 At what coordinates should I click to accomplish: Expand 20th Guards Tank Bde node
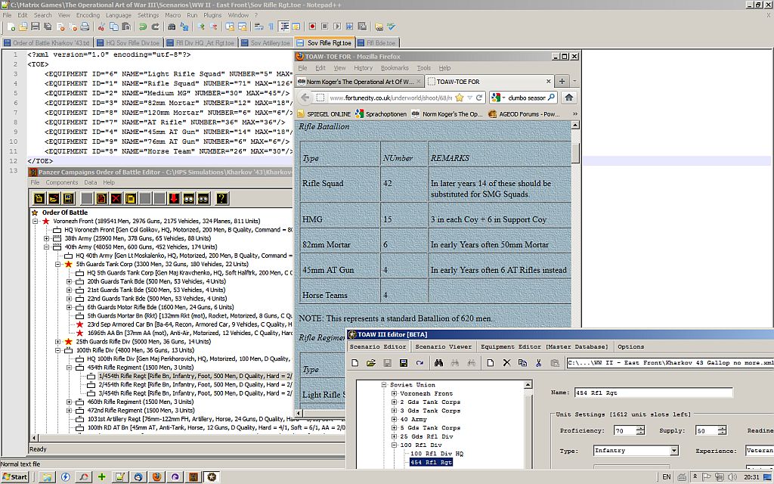point(69,281)
